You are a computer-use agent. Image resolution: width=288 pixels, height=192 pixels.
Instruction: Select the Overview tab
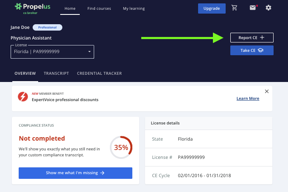pos(25,73)
